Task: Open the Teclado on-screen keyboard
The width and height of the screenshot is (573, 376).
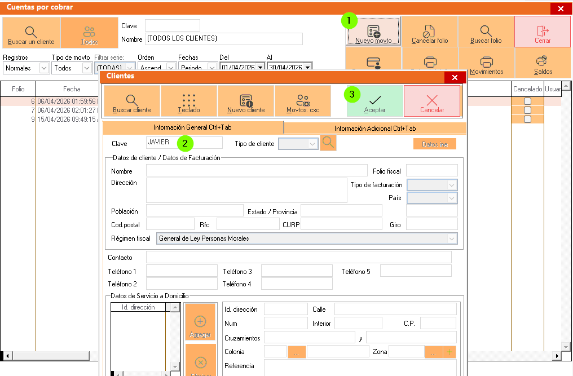Action: coord(189,101)
